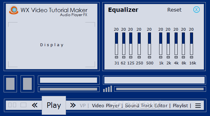
Task: Click the stop rectangle icon
Action: pos(23,105)
